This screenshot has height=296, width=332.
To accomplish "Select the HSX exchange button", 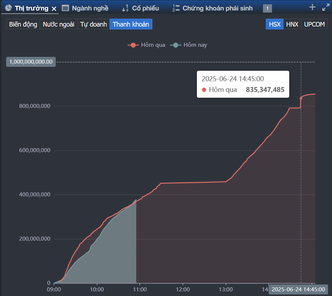I will coord(275,24).
